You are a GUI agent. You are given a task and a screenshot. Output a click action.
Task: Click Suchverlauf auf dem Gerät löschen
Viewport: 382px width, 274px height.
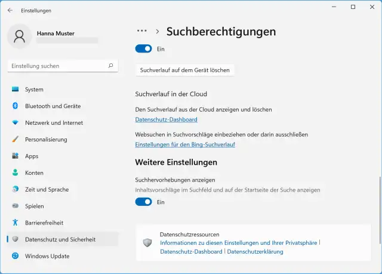[x=185, y=70]
